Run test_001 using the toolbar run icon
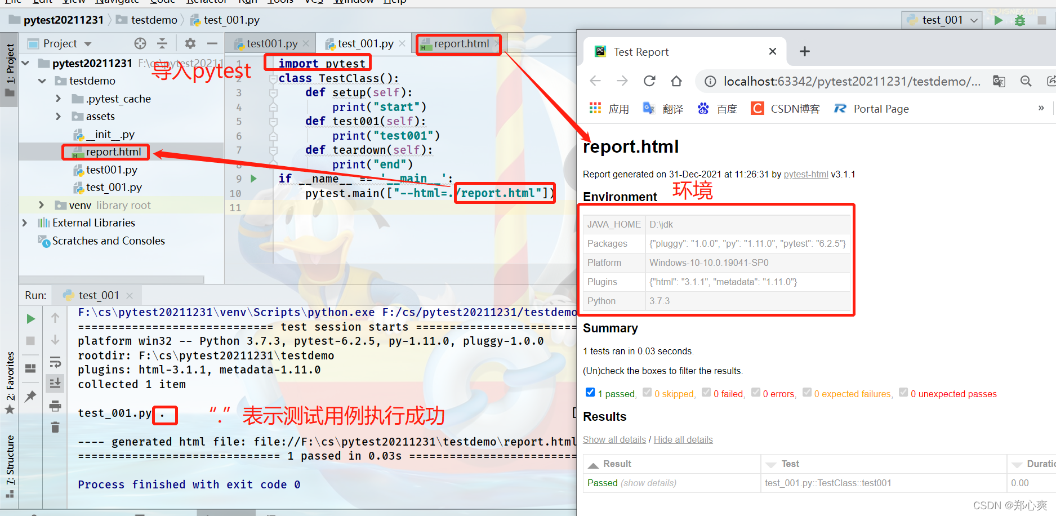Image resolution: width=1056 pixels, height=516 pixels. [999, 20]
